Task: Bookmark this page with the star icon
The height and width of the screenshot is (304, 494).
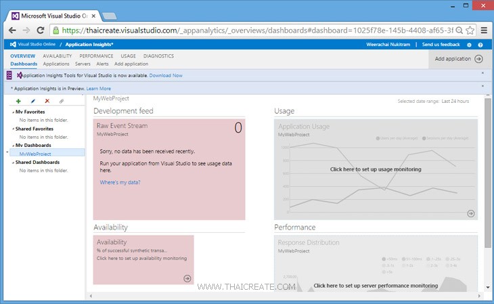Action: (470, 30)
